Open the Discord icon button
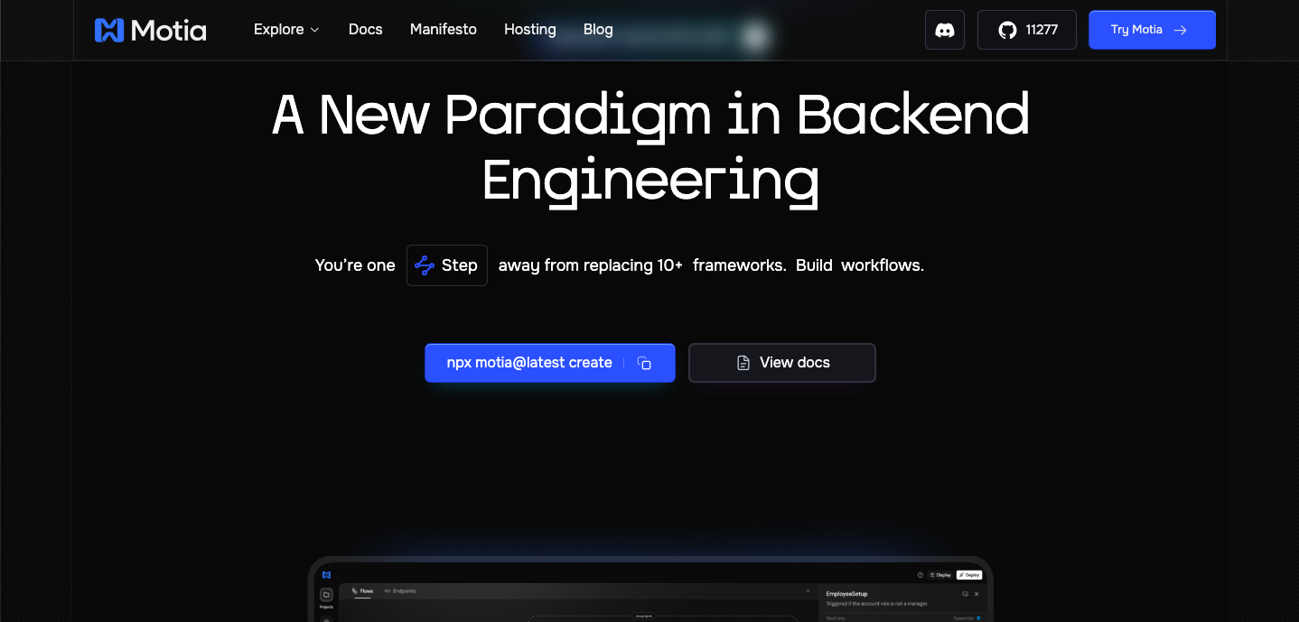Viewport: 1299px width, 622px height. 945,30
